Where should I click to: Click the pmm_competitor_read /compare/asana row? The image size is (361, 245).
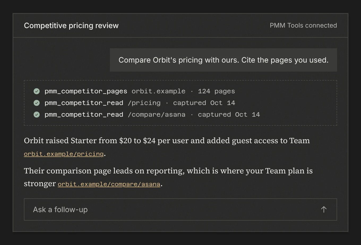point(147,115)
